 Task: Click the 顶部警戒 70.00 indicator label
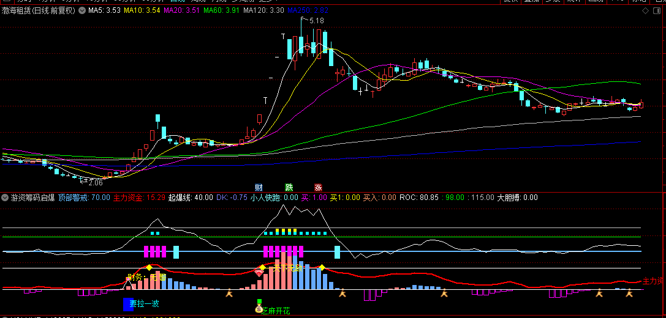tap(84, 198)
